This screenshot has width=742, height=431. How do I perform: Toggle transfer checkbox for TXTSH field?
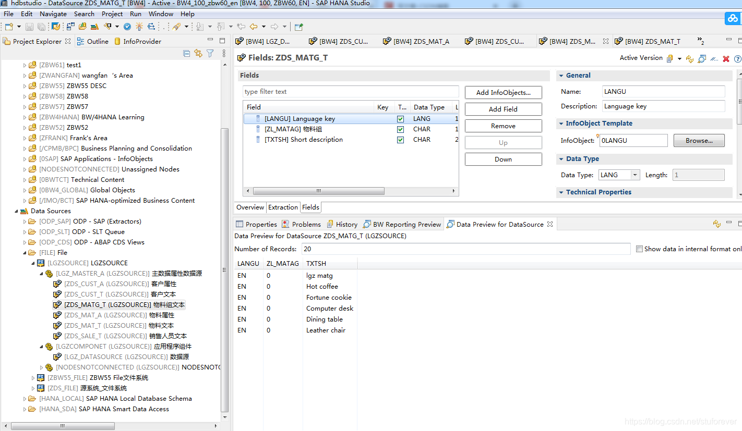[x=400, y=140]
